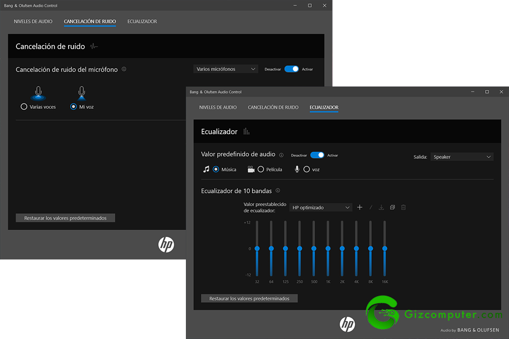Click info icon beside Cancelación de ruido del micrófono
Screen dimensions: 509x339
(x=124, y=69)
